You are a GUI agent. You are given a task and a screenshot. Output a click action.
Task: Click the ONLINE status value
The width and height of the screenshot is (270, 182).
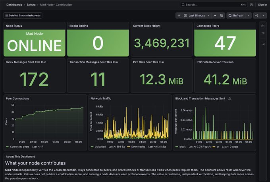click(35, 46)
